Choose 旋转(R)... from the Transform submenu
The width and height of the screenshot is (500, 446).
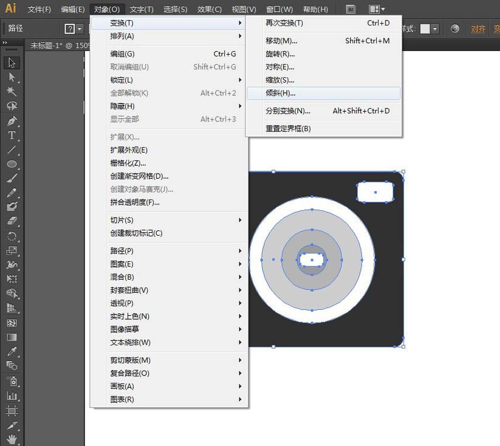[x=323, y=54]
